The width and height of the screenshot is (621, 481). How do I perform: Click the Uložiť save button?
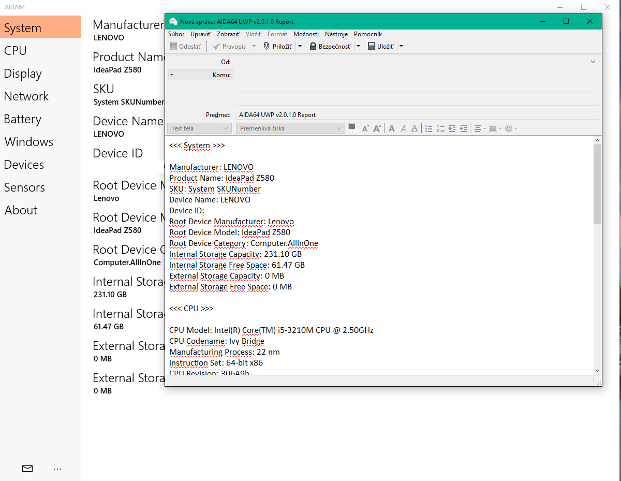pos(381,46)
